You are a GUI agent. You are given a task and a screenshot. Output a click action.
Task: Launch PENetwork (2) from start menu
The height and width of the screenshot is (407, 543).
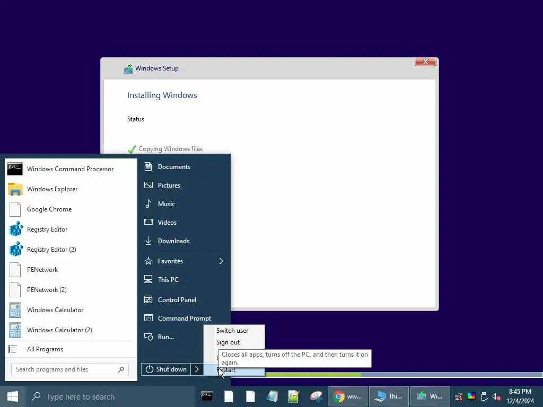(x=71, y=290)
